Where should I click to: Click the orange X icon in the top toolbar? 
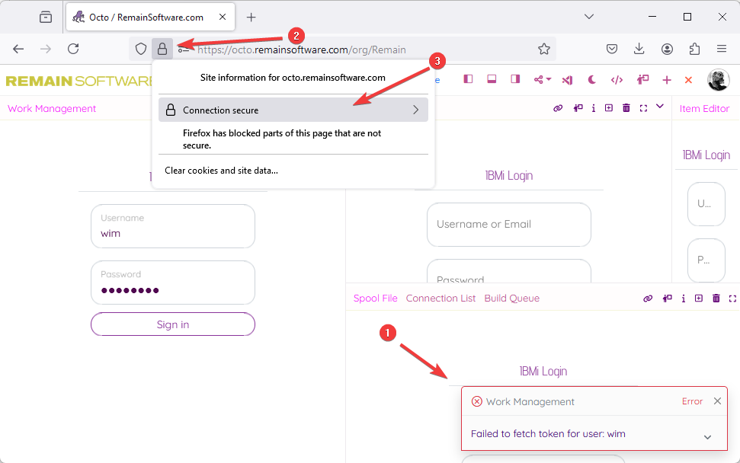coord(689,80)
